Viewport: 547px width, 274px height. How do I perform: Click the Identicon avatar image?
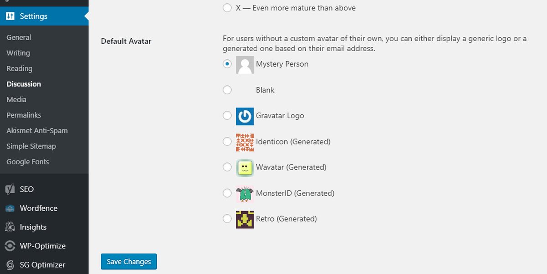click(245, 142)
